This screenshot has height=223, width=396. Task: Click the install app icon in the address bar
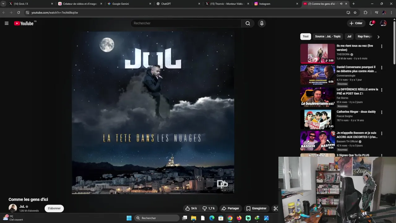[x=348, y=12]
